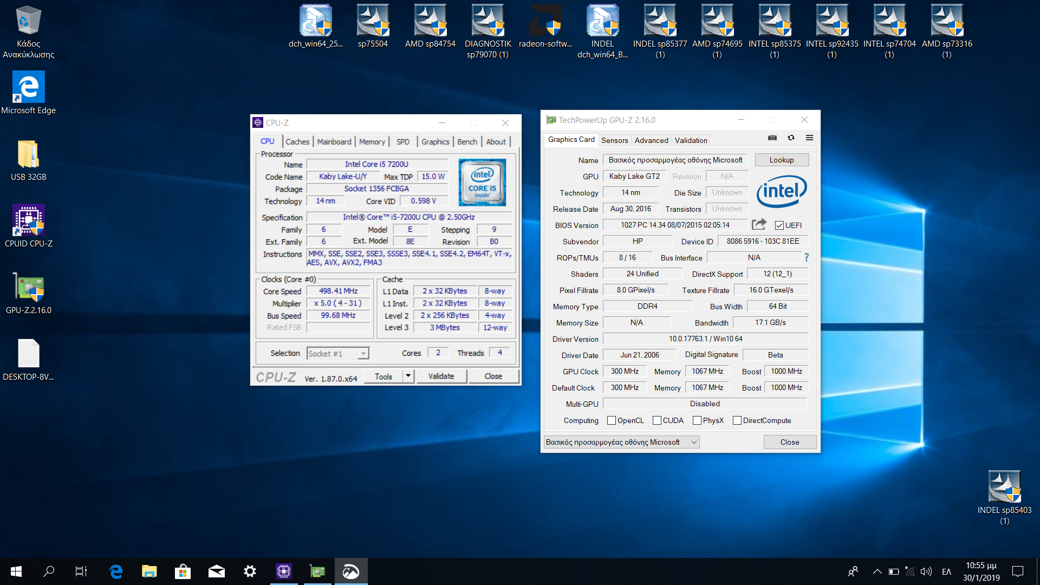Click the Close button in GPU-Z
Screen dimensions: 1040x585
pos(790,443)
